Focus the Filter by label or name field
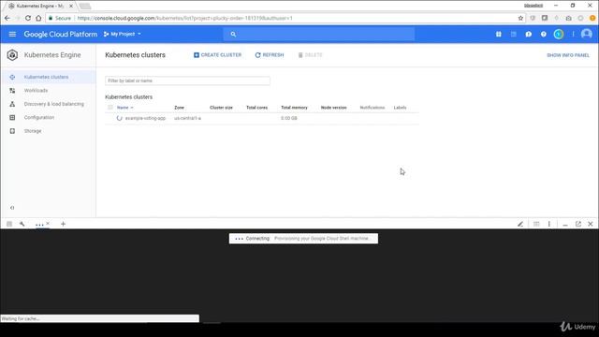Image resolution: width=599 pixels, height=337 pixels. point(187,81)
